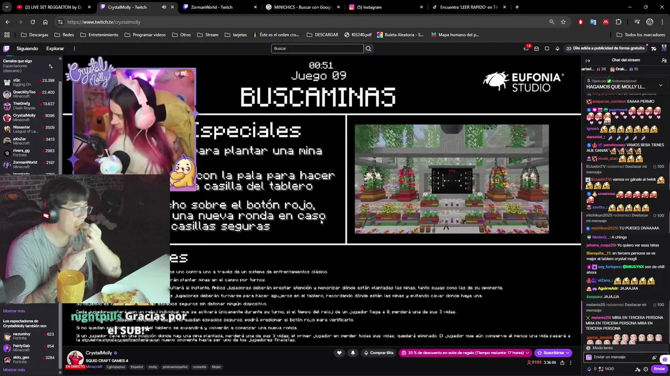
Task: Open the Twitch user profile avatar menu
Action: 664,48
